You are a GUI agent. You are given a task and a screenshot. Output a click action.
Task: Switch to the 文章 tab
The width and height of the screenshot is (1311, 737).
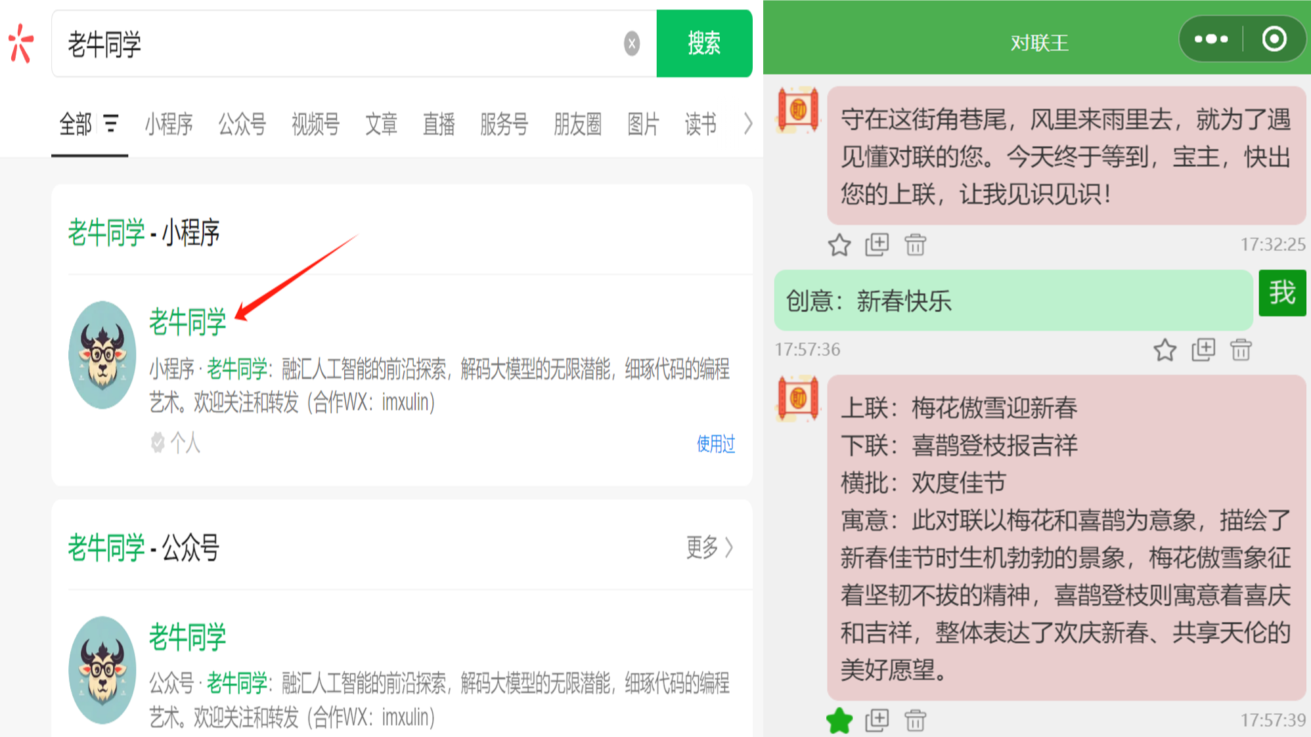click(381, 123)
